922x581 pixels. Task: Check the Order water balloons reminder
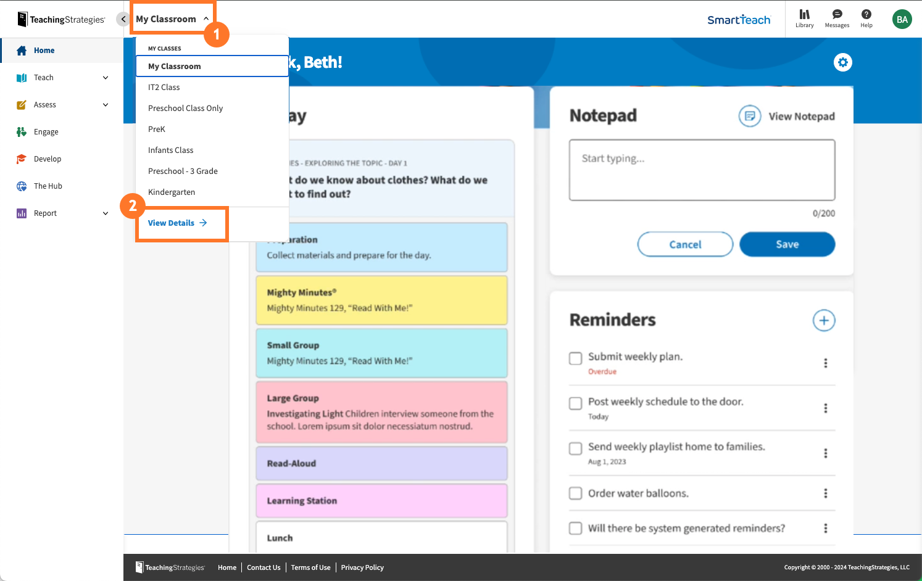(x=575, y=493)
